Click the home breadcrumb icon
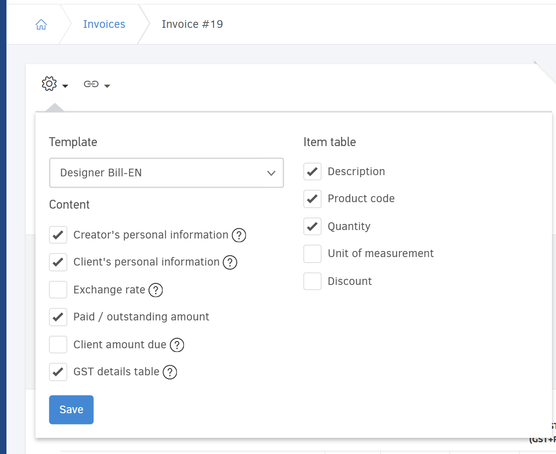This screenshot has width=556, height=454. point(41,24)
